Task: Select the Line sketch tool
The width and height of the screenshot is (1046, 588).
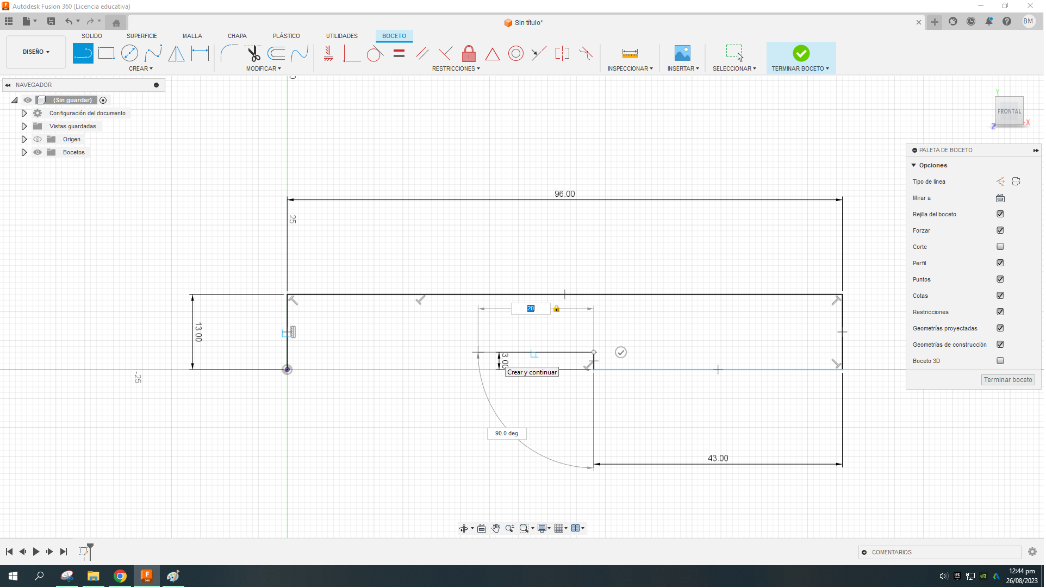Action: tap(83, 53)
